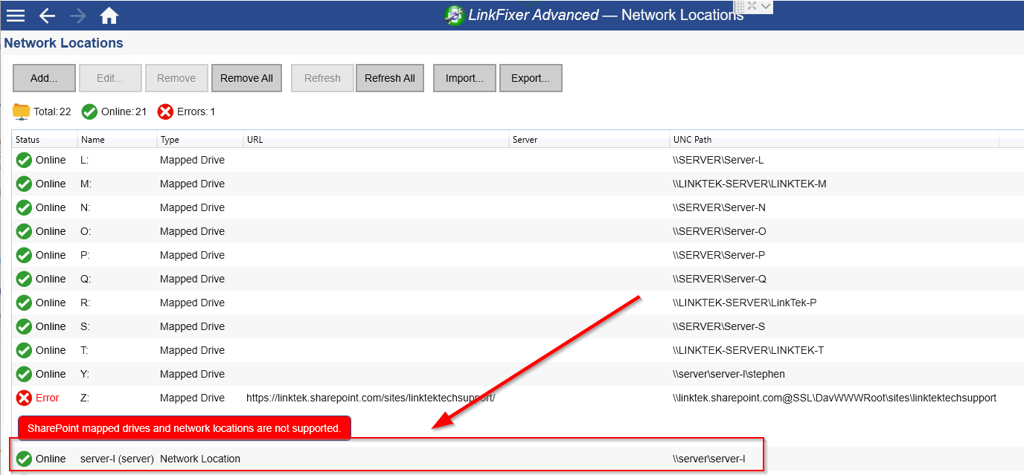Click the Total folder icon

(22, 112)
